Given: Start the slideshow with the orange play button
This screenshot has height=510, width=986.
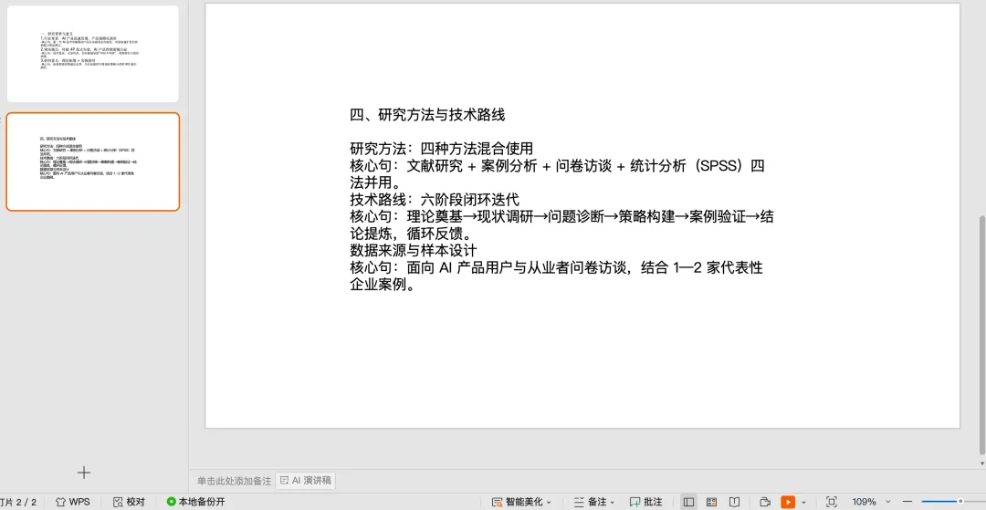Looking at the screenshot, I should point(787,502).
